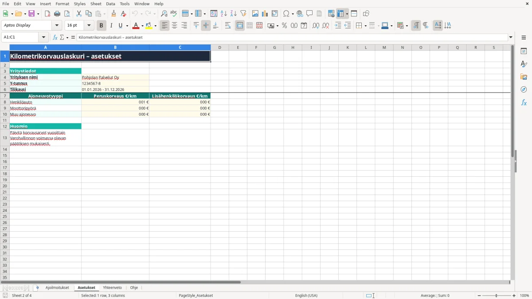
Task: Toggle Freeze Rows and Columns
Action: click(x=340, y=14)
